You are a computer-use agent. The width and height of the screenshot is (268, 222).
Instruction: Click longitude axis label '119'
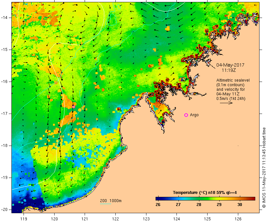tap(24, 219)
